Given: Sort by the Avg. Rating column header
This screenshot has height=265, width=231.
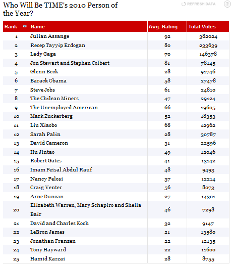Looking at the screenshot, I should click(163, 26).
